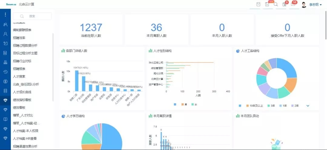This screenshot has width=327, height=150.
Task: Select 招聘过程数据分析 menu item
Action: (25, 46)
